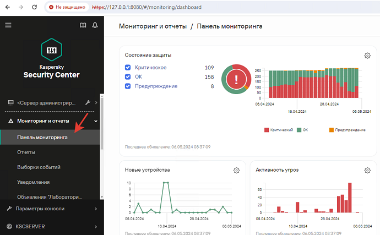Collapse the 'Мониторинг и отчеты' section chevron

point(96,121)
